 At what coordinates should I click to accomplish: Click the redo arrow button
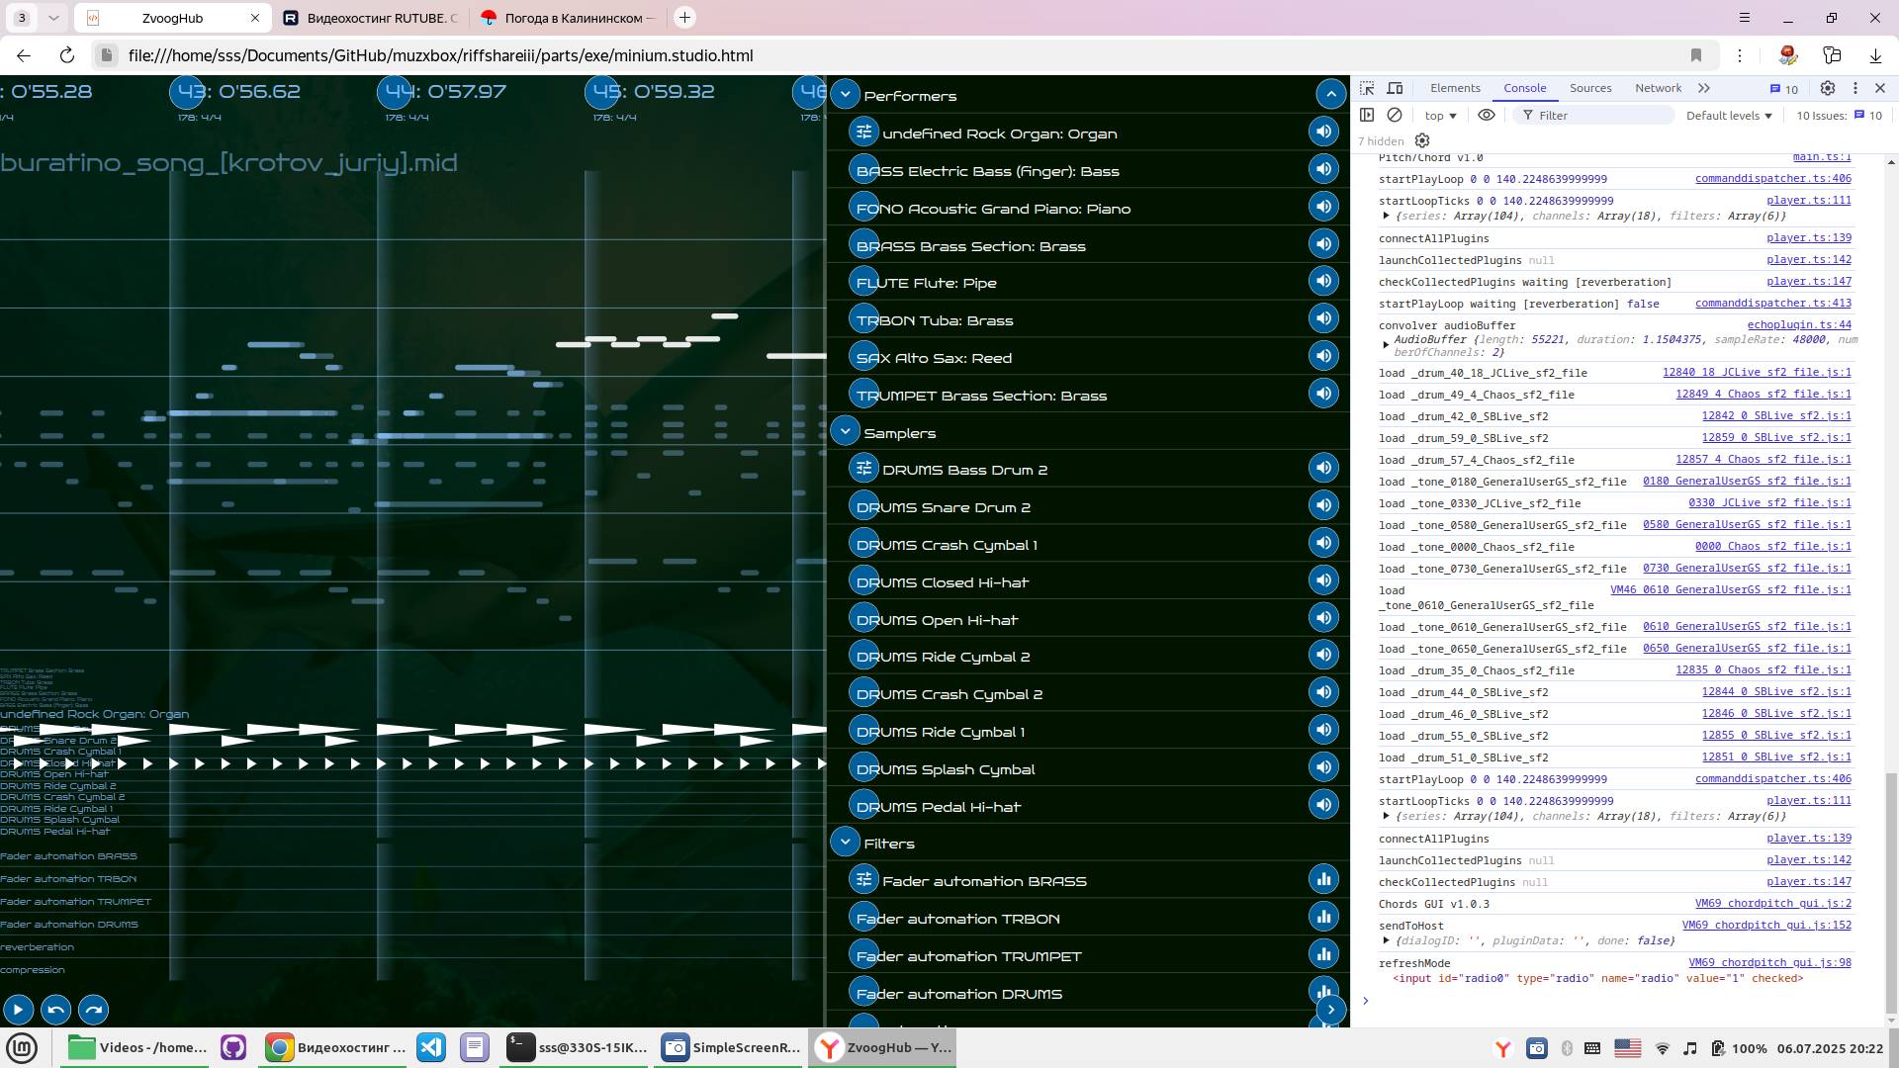click(x=93, y=1010)
